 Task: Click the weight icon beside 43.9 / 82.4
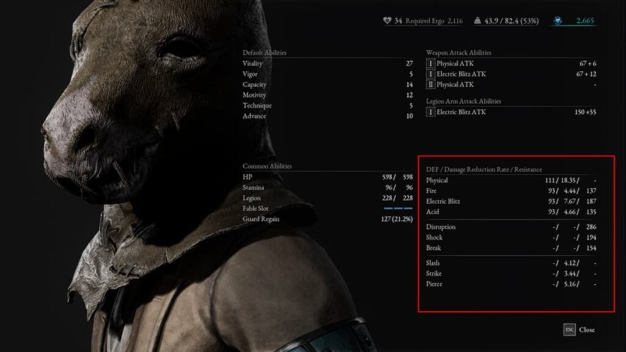(x=477, y=20)
